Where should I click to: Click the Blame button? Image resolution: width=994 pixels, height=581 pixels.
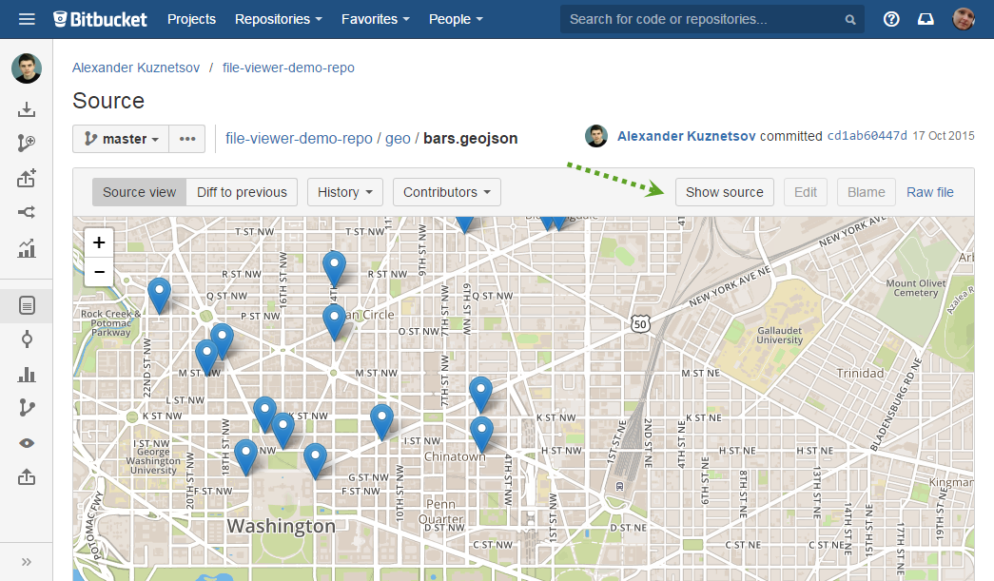click(x=866, y=192)
